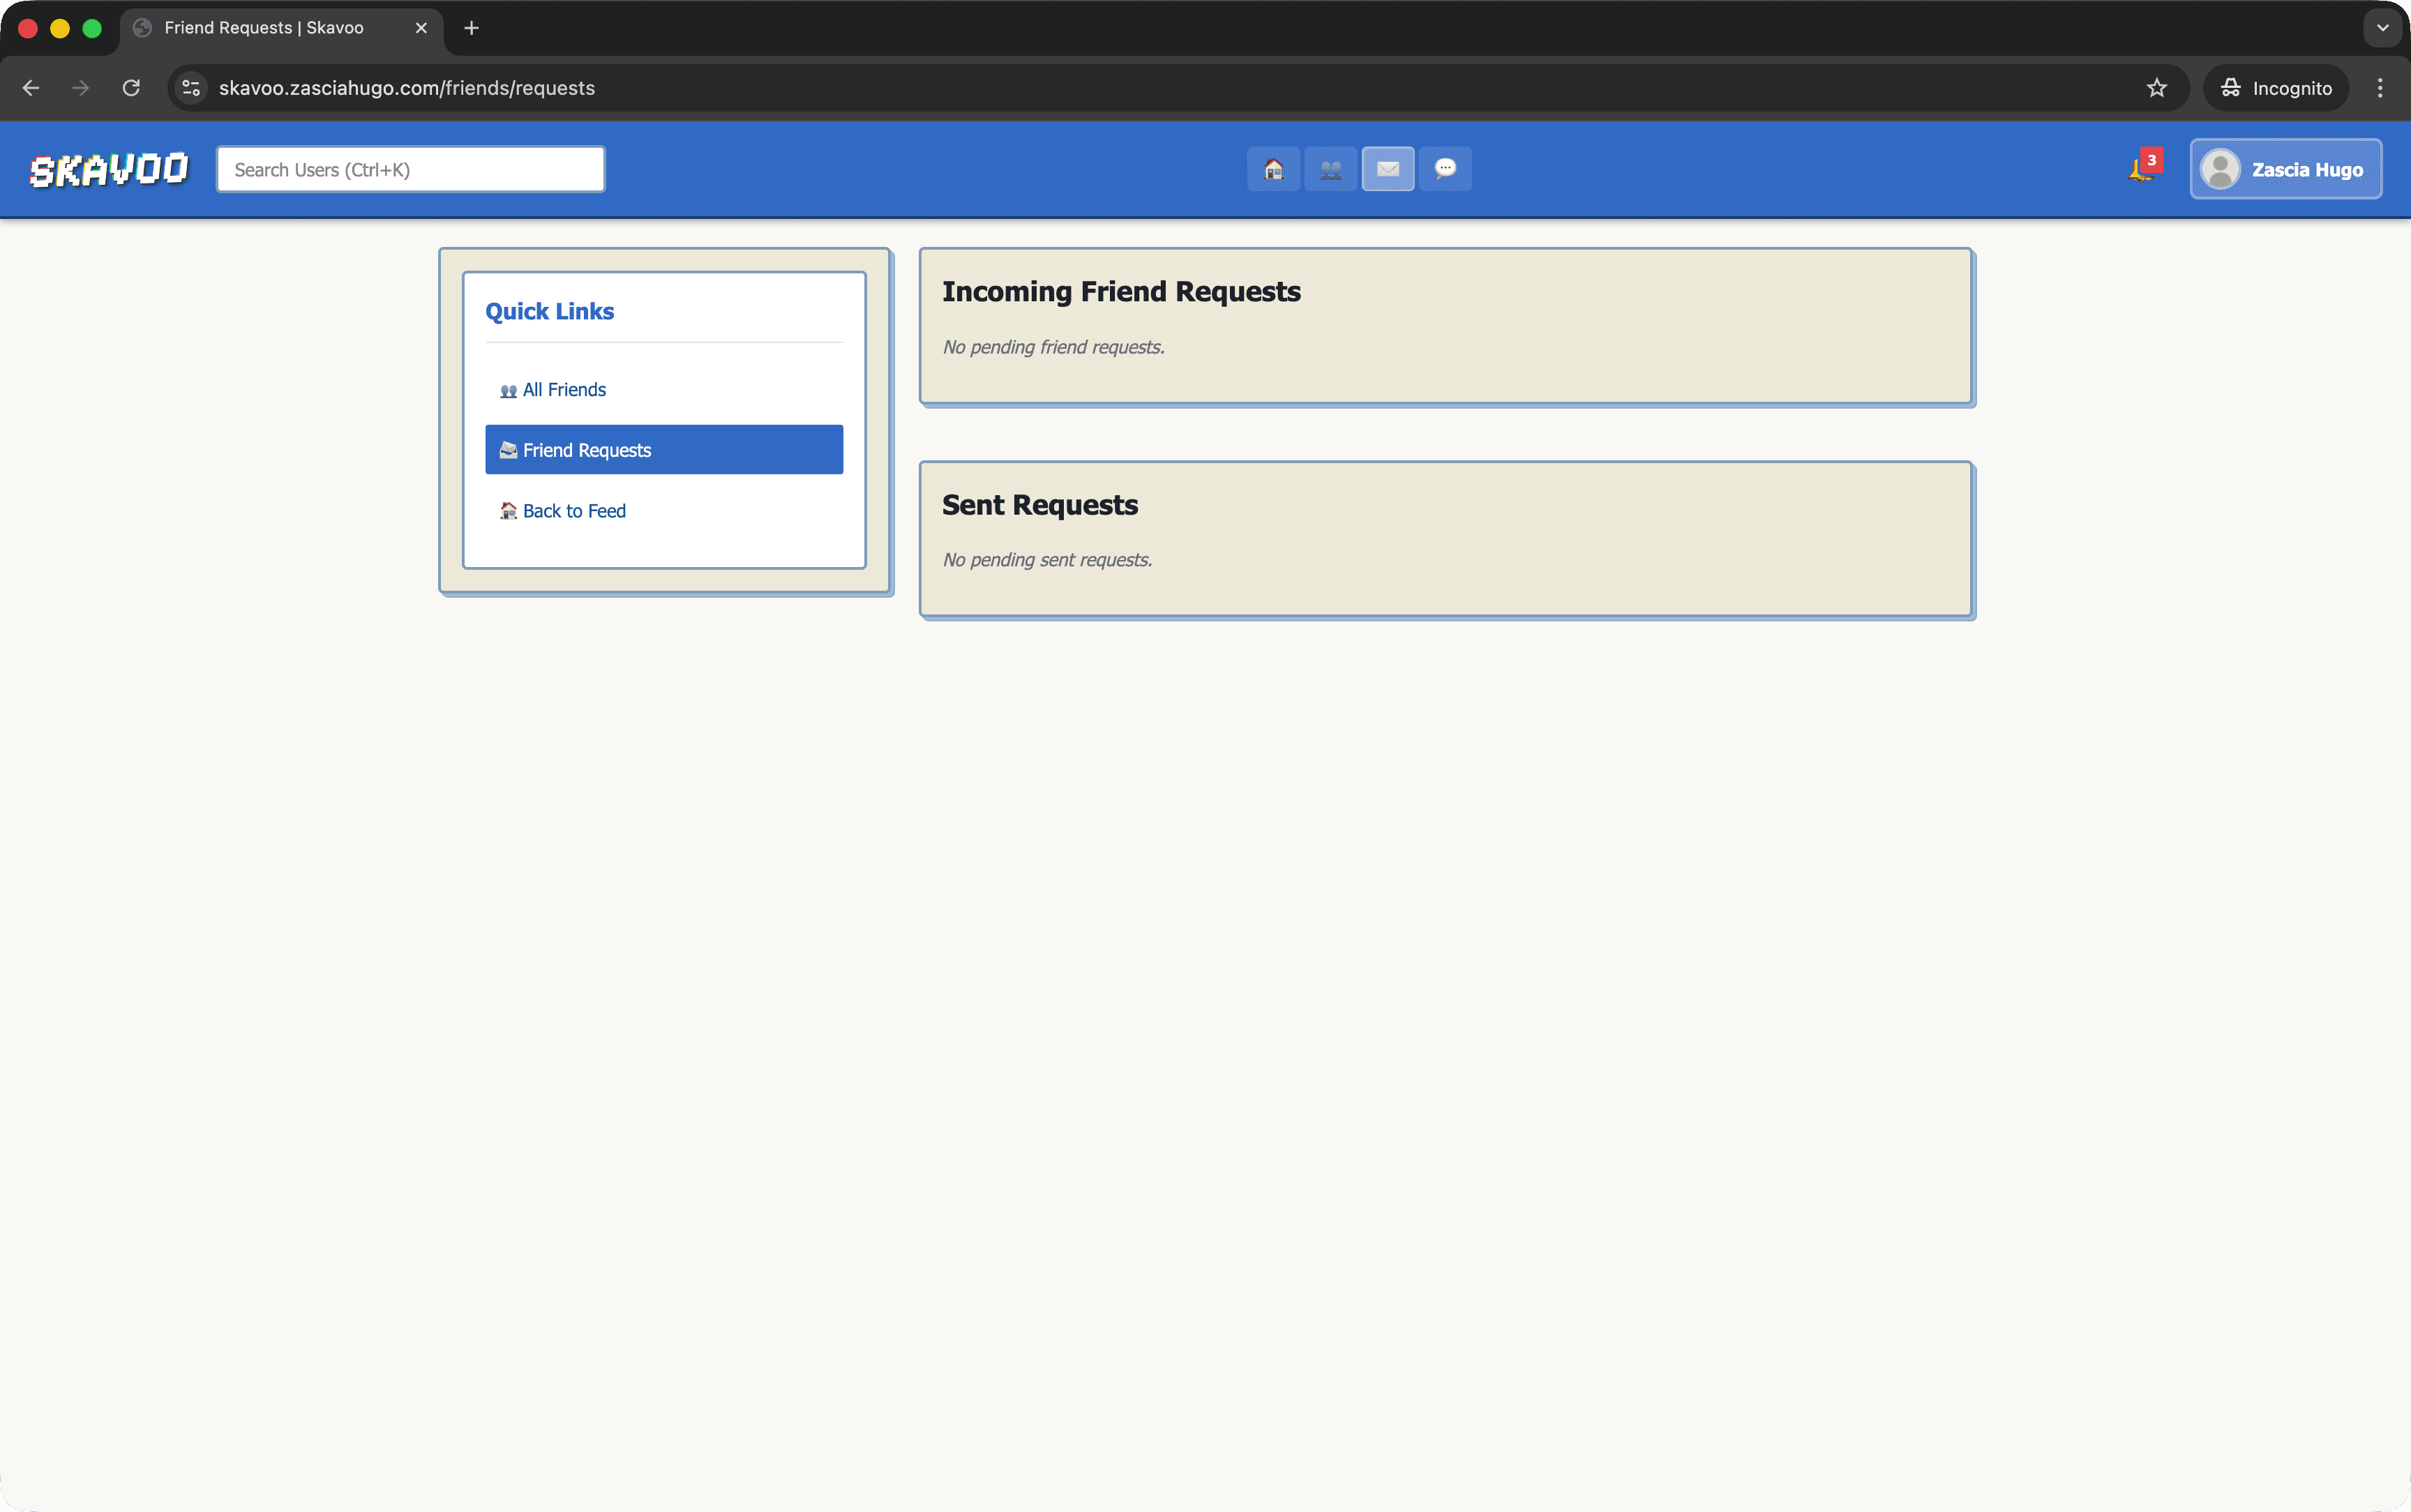2411x1512 pixels.
Task: Reload the page
Action: coord(131,88)
